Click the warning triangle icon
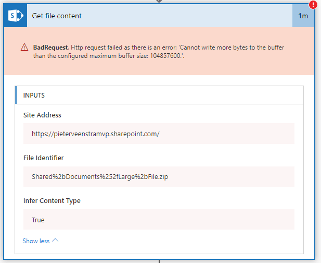 (x=24, y=47)
